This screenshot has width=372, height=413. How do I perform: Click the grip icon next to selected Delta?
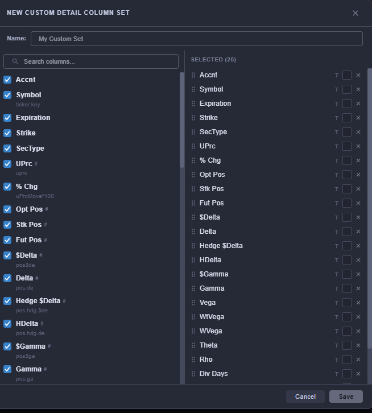tap(193, 232)
